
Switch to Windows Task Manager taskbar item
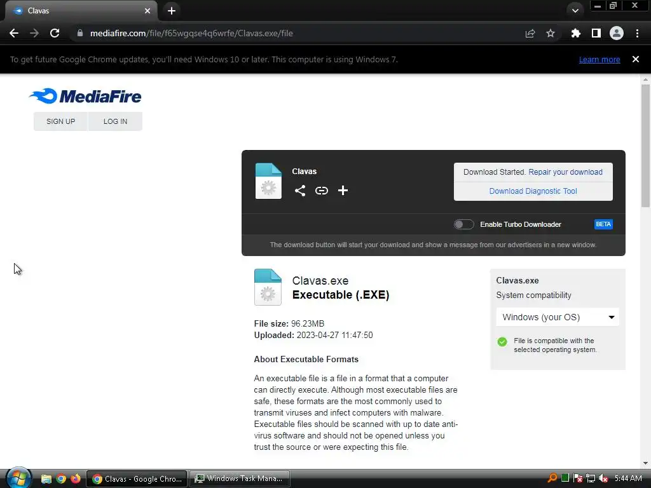[240, 479]
